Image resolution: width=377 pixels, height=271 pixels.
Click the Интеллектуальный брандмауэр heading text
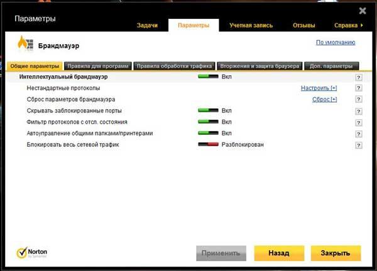tap(63, 77)
